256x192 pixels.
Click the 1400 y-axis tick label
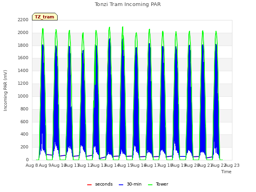[23, 70]
